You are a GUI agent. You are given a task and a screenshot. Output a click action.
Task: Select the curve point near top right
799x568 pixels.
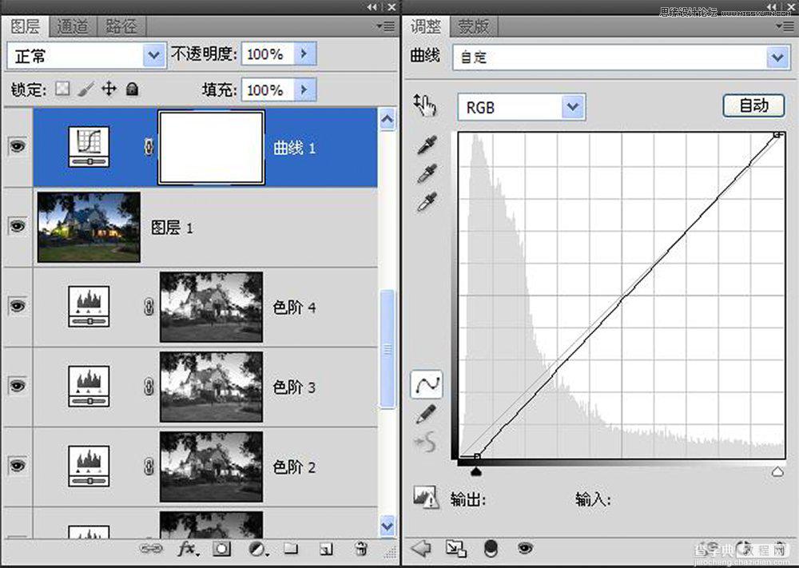[777, 134]
